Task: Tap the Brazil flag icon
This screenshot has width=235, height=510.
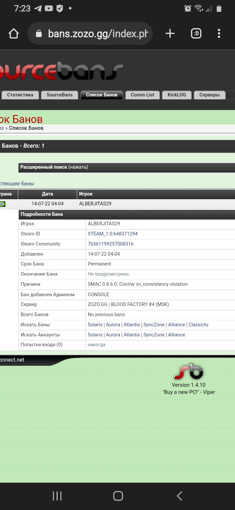Action: tap(2, 204)
